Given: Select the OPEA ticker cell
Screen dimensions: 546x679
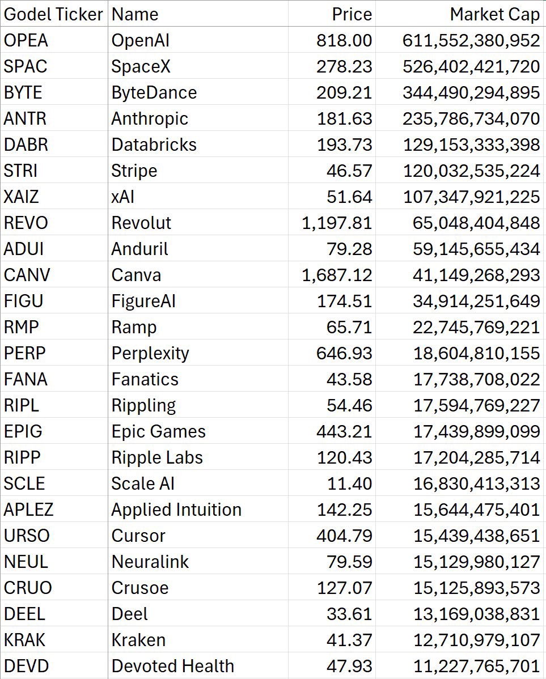Looking at the screenshot, I should (26, 40).
